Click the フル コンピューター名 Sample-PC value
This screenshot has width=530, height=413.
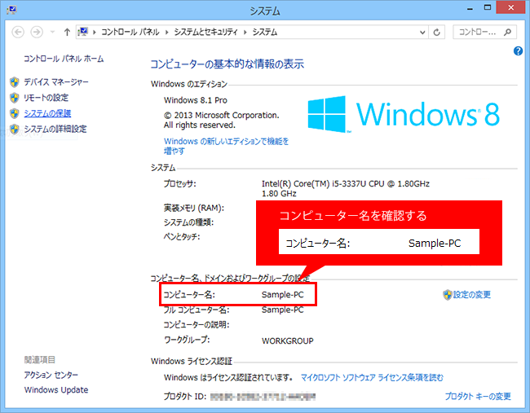283,310
